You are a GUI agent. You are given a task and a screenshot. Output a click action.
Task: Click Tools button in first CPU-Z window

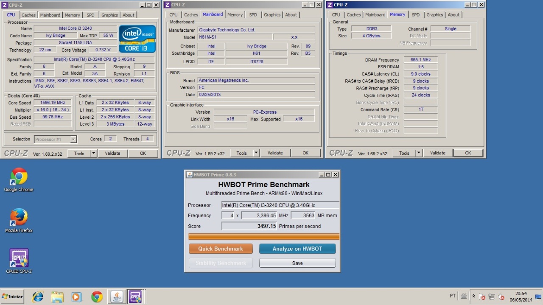[x=79, y=154]
